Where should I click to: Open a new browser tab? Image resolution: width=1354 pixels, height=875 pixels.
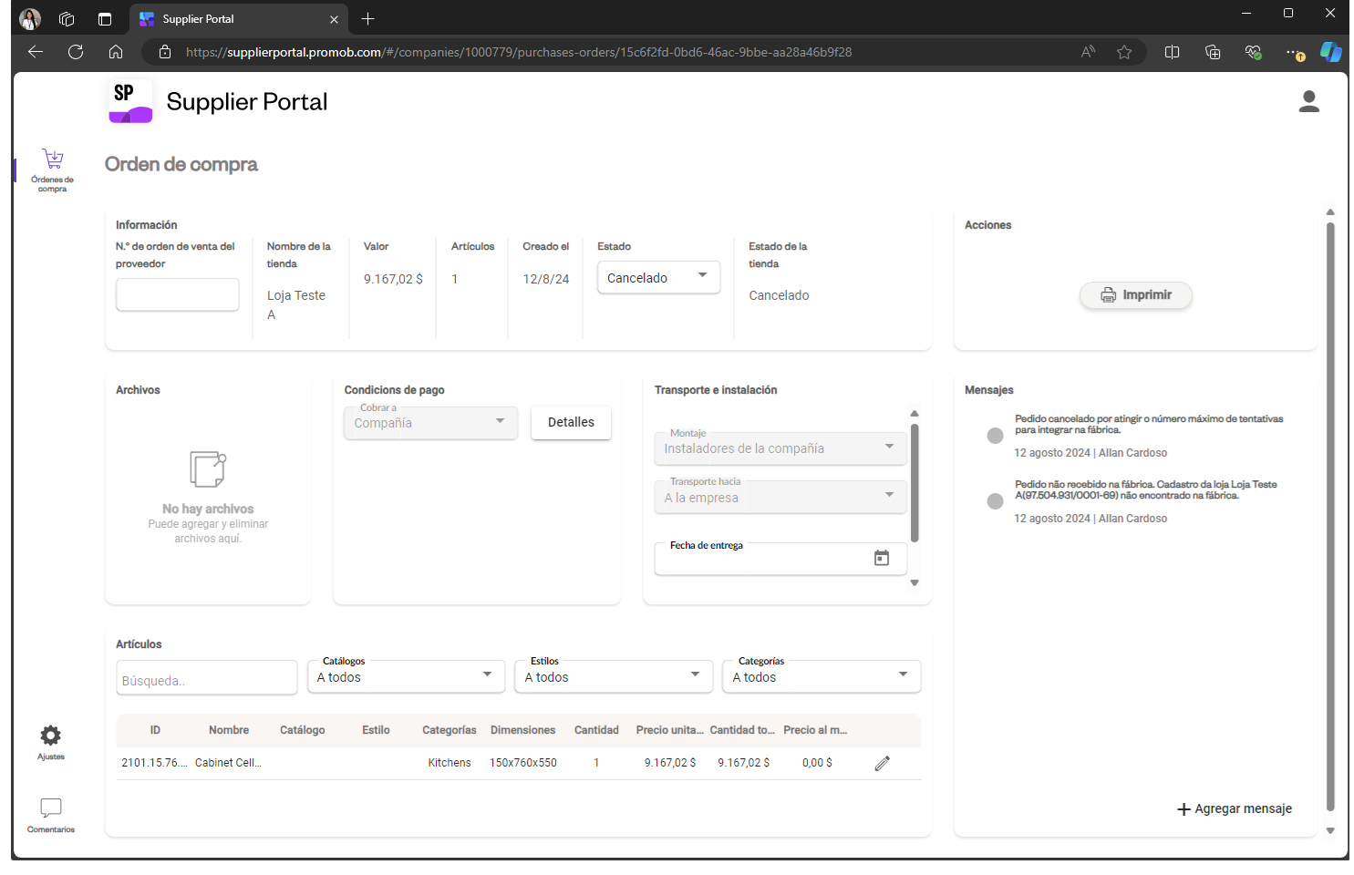click(x=367, y=18)
